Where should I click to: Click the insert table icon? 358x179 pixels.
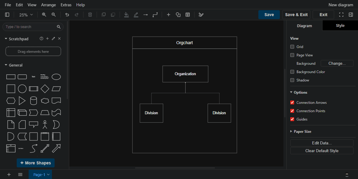coord(188,15)
